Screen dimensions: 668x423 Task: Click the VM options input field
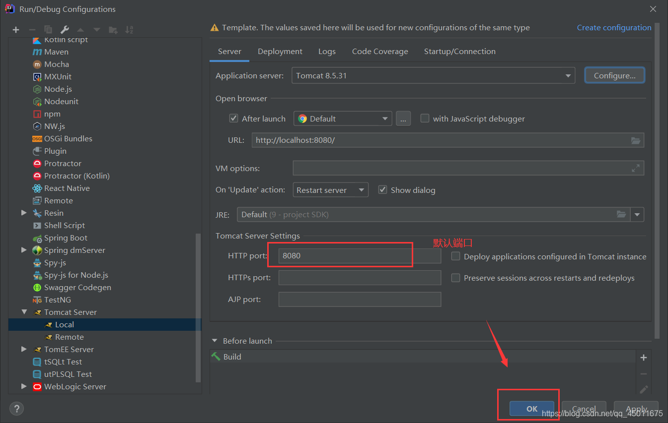468,168
